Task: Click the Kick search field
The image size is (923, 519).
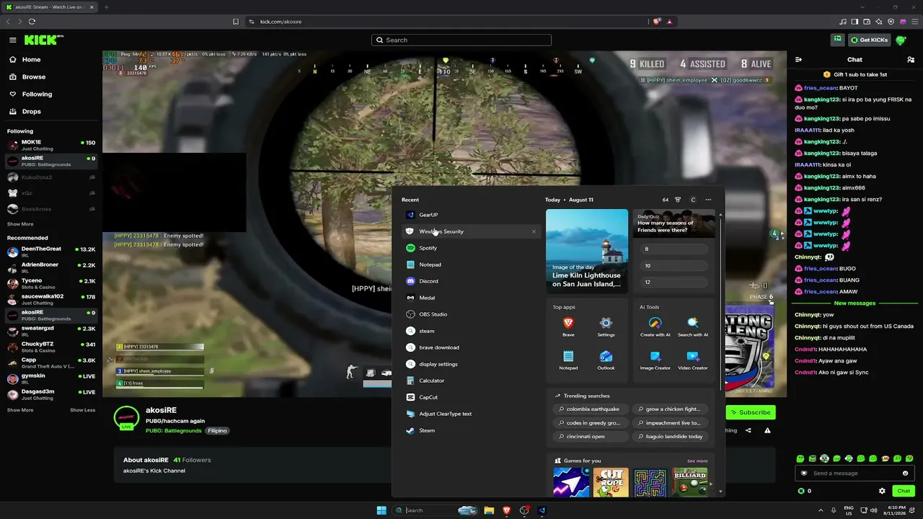Action: 461,40
